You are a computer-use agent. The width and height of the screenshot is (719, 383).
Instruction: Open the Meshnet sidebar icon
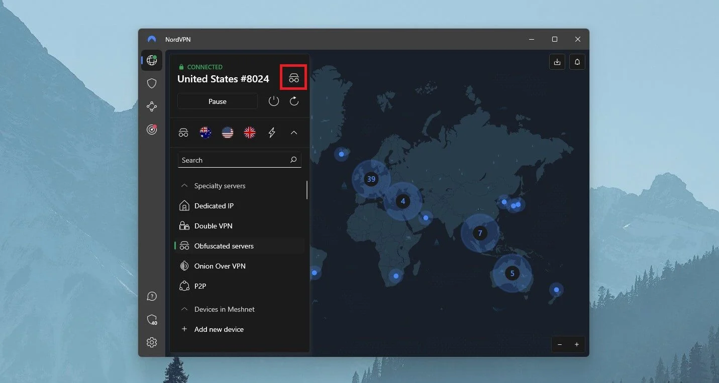152,106
